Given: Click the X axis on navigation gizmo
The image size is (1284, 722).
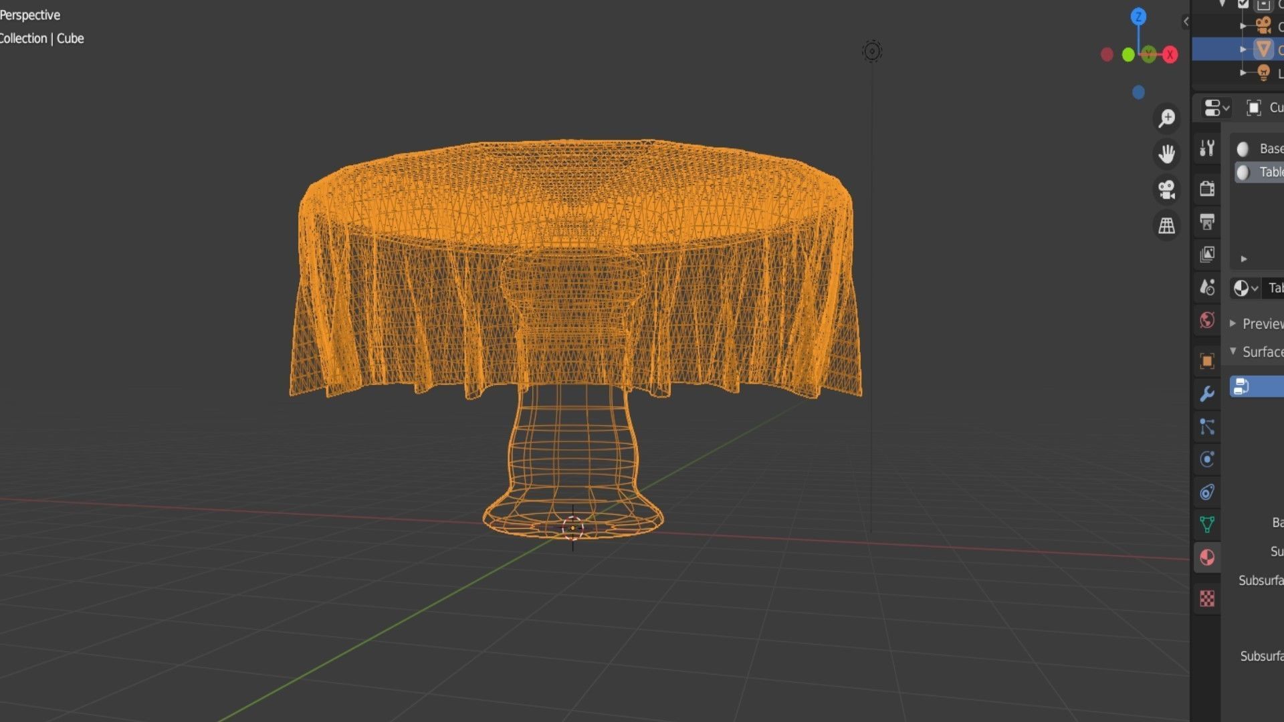Looking at the screenshot, I should click(1170, 55).
